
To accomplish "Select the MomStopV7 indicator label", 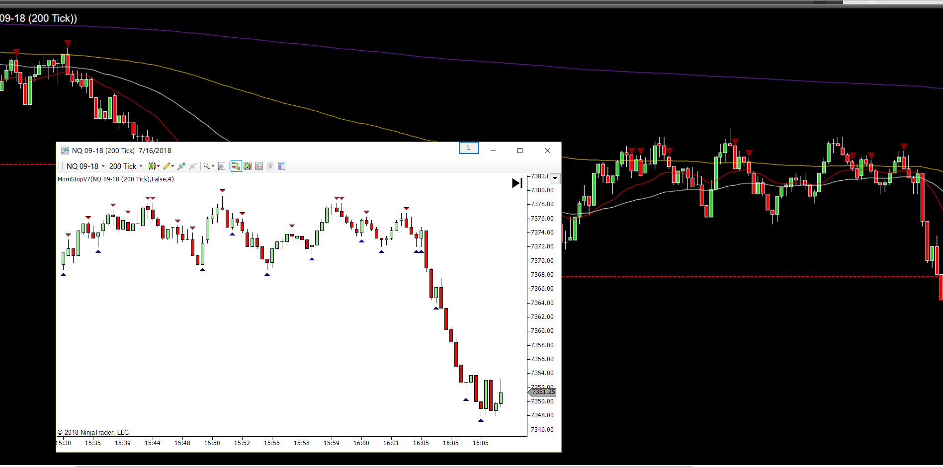I will click(x=116, y=179).
